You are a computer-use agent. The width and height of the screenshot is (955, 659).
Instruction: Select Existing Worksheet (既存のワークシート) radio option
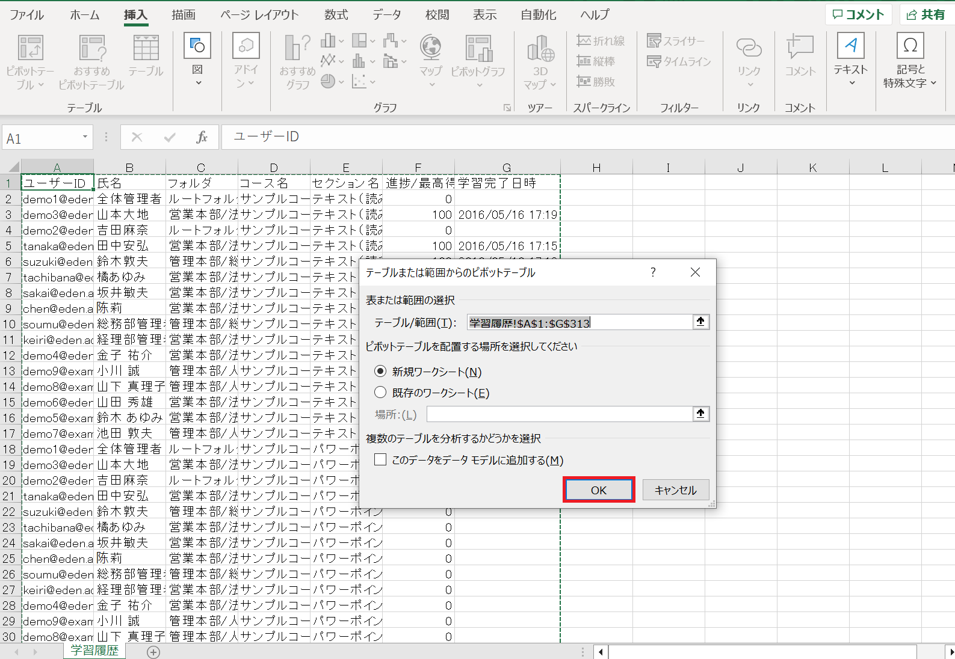click(380, 393)
